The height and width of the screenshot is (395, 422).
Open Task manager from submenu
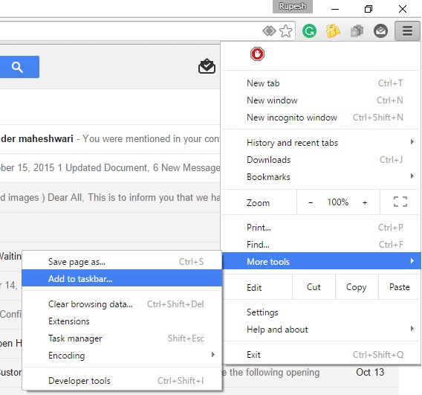(122, 338)
